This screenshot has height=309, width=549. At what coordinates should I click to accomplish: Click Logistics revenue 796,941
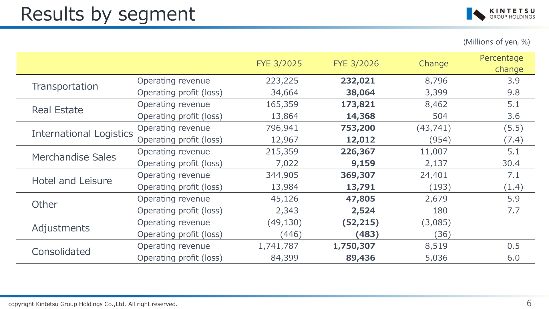[282, 128]
